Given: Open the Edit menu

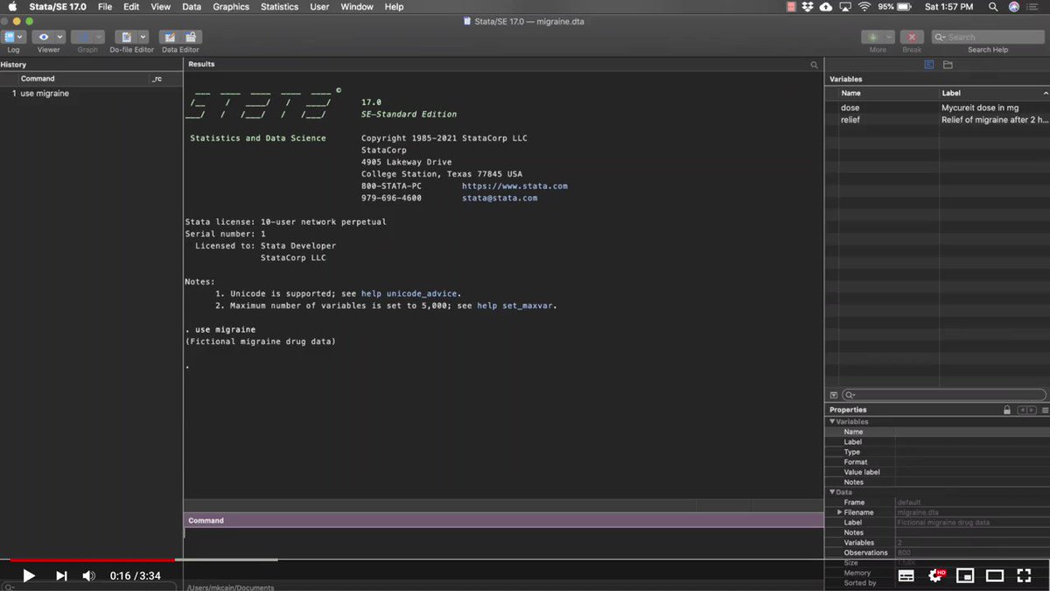Looking at the screenshot, I should click(131, 6).
